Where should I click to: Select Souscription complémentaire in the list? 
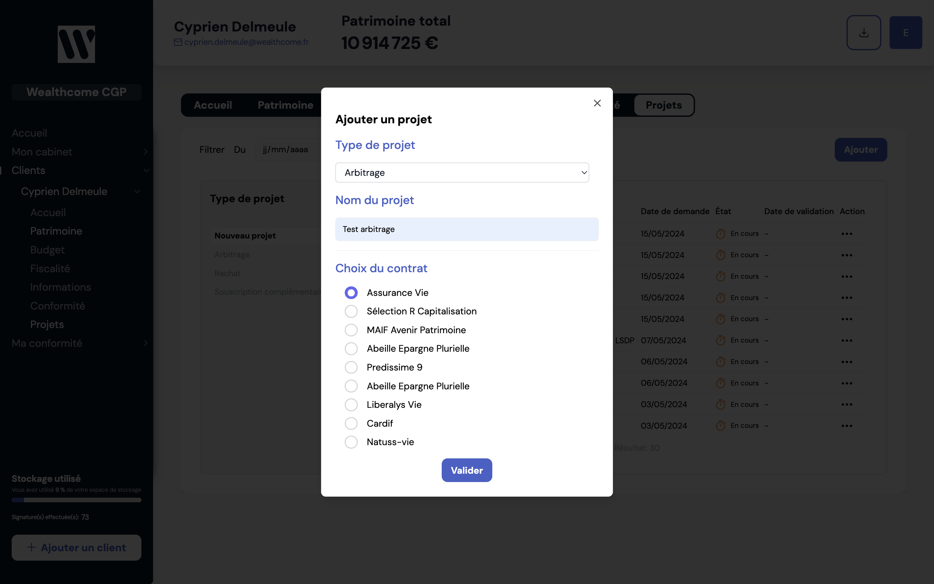tap(268, 292)
